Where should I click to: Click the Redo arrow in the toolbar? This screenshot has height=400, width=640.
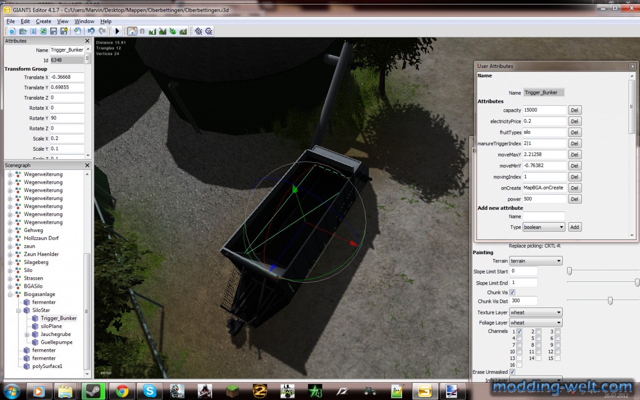[x=102, y=31]
